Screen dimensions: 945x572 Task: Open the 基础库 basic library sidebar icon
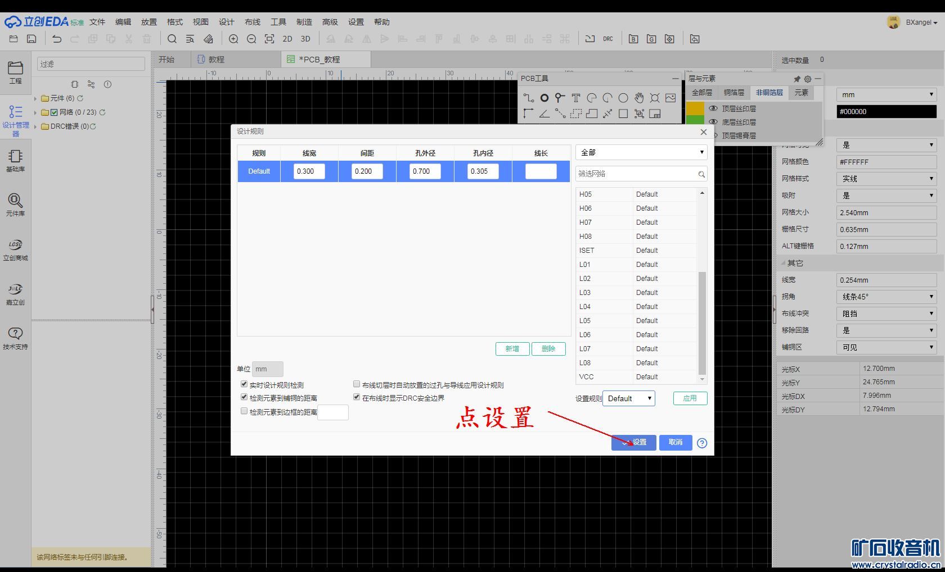point(15,160)
